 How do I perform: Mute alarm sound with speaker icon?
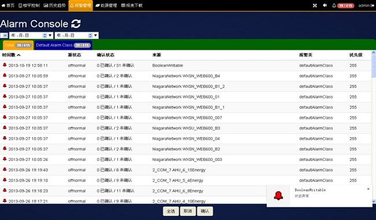point(325,5)
